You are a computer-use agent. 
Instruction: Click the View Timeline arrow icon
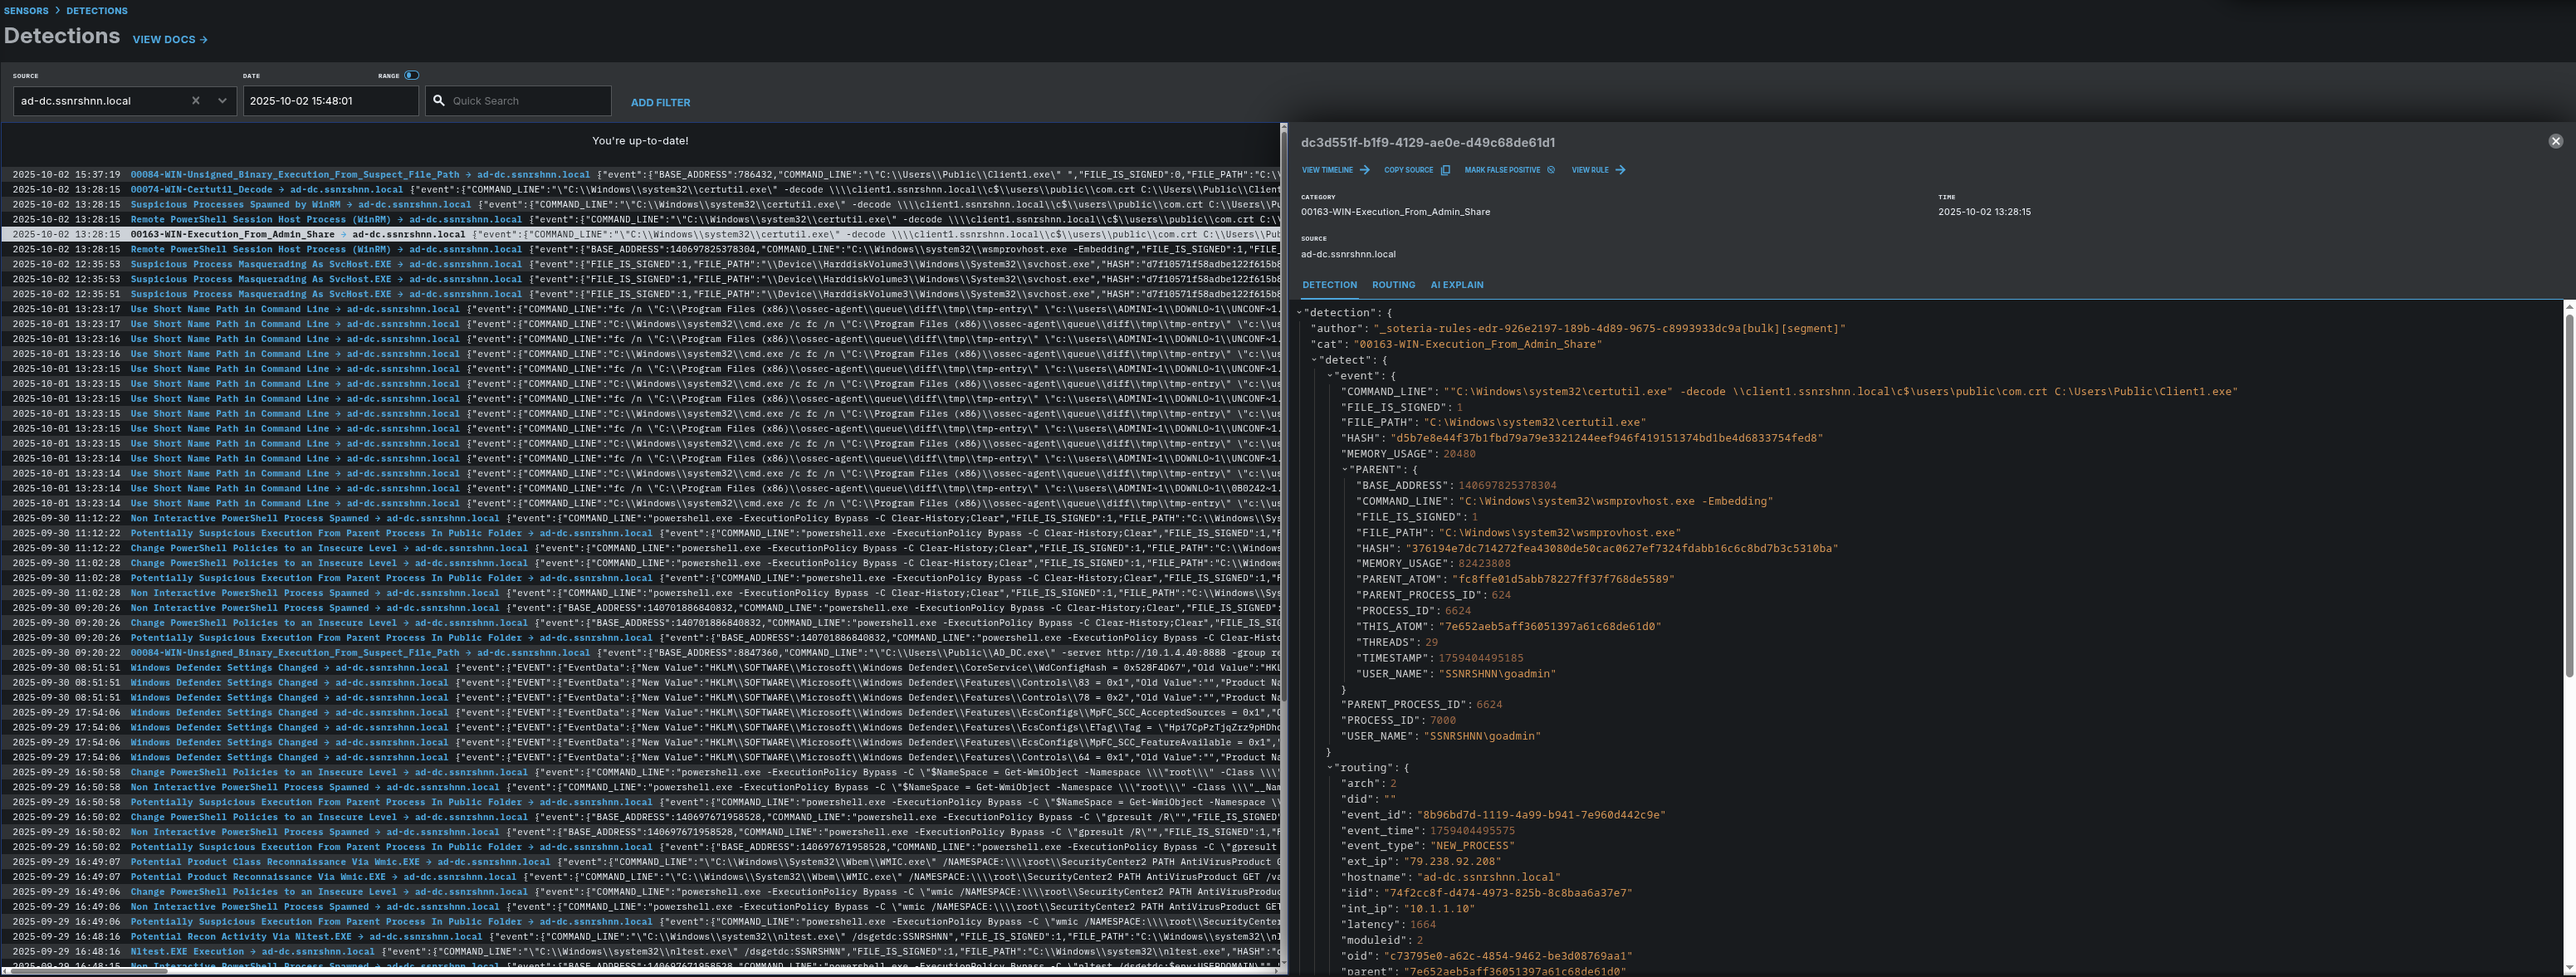[x=1365, y=170]
